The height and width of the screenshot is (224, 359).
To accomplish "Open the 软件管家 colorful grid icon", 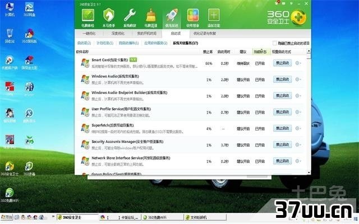I will 193,17.
